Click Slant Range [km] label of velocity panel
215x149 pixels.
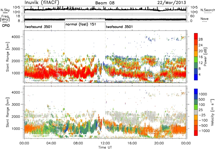click(x=8, y=112)
